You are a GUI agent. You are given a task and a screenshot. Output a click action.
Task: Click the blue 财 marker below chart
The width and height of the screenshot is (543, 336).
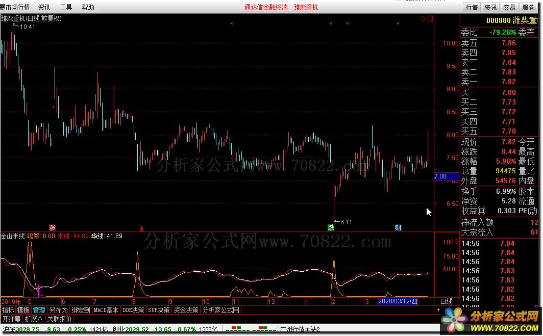click(x=398, y=228)
